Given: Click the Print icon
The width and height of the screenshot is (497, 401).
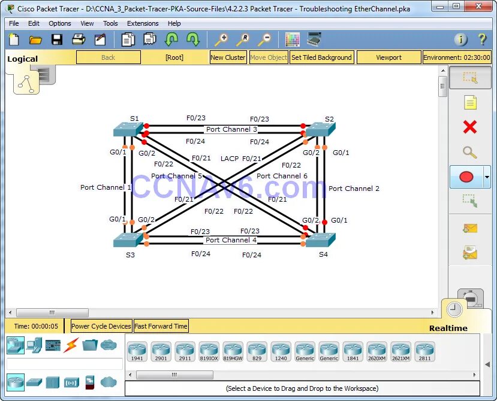Looking at the screenshot, I should click(x=79, y=40).
